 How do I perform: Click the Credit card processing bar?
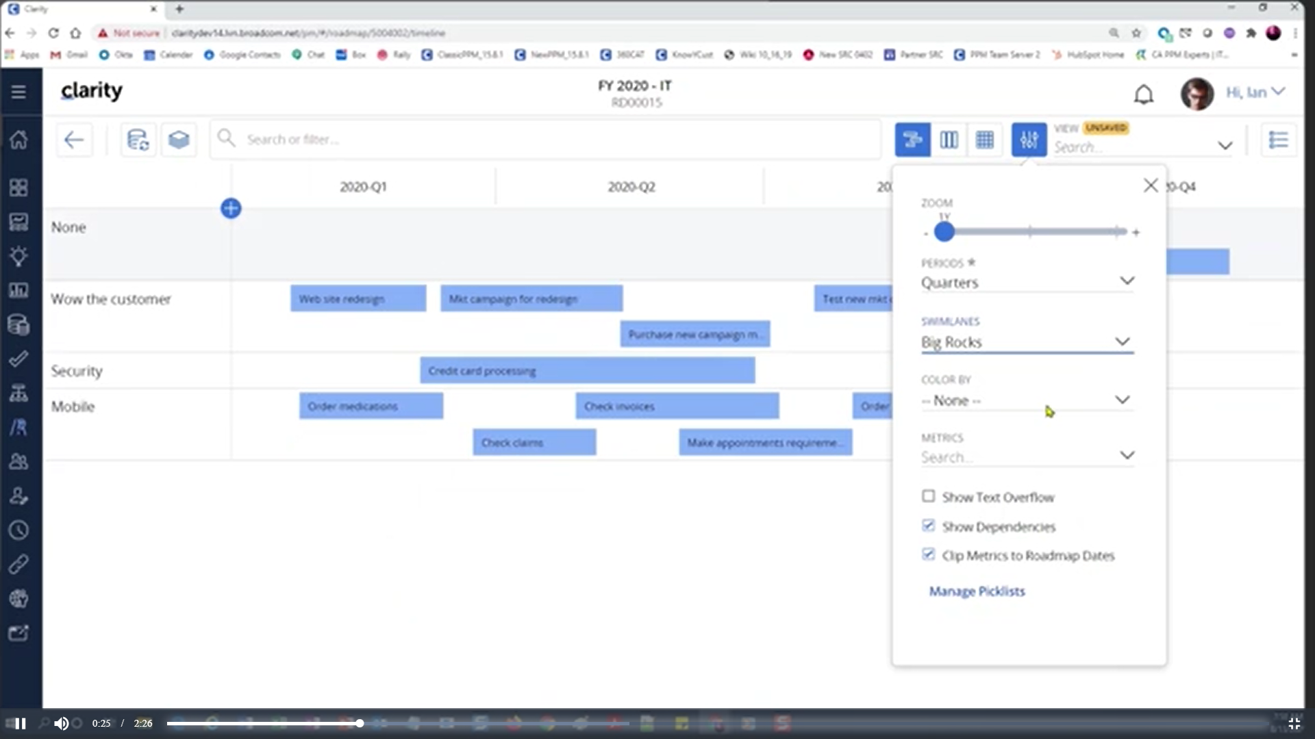[x=587, y=370]
